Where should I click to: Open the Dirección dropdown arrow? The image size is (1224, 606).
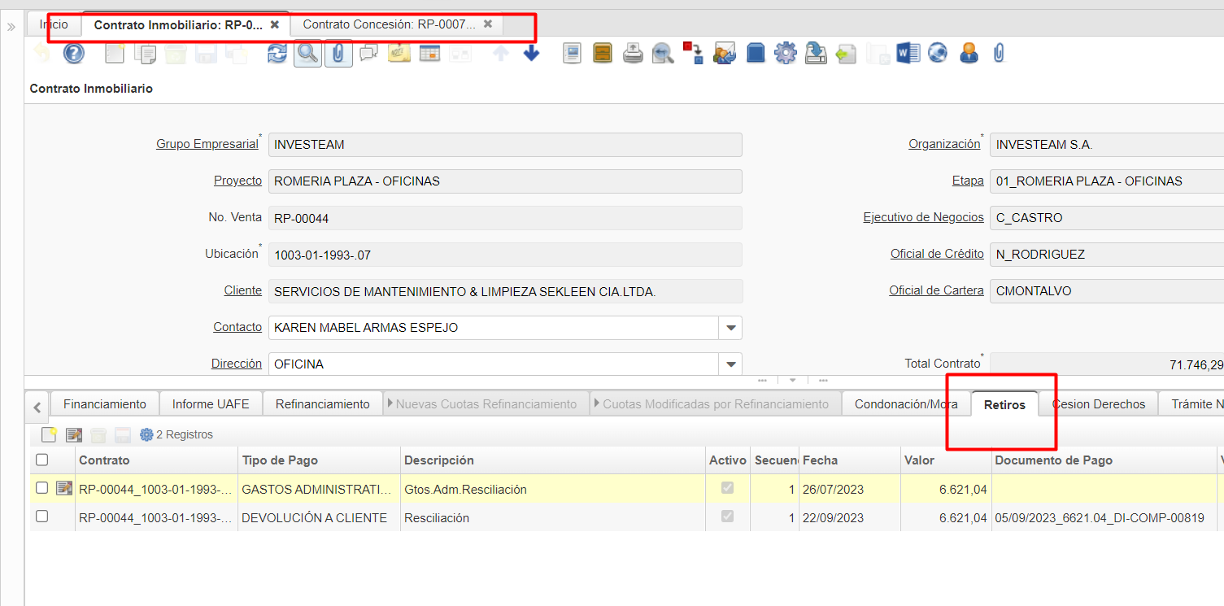(x=730, y=364)
